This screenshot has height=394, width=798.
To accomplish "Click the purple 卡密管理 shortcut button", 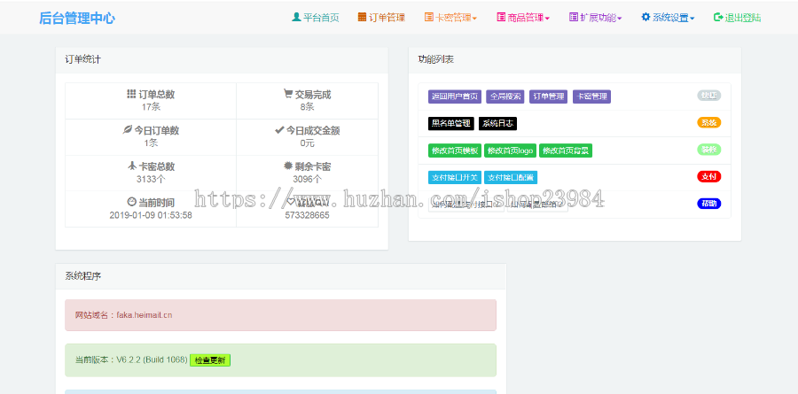I will 591,97.
